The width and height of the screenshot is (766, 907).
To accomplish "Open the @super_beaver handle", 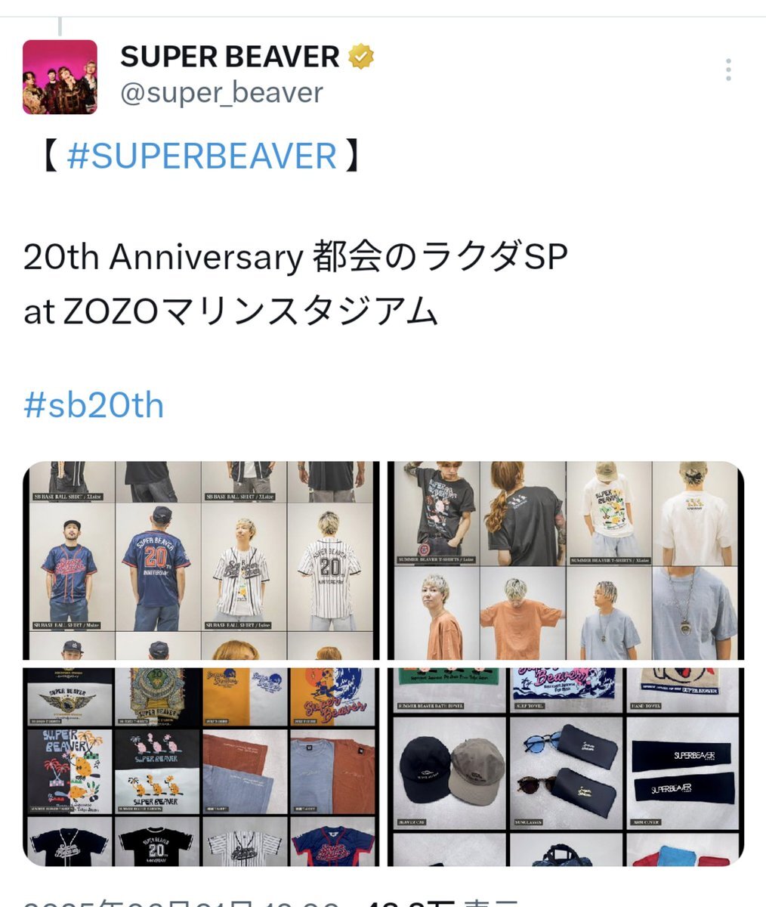I will [x=221, y=93].
